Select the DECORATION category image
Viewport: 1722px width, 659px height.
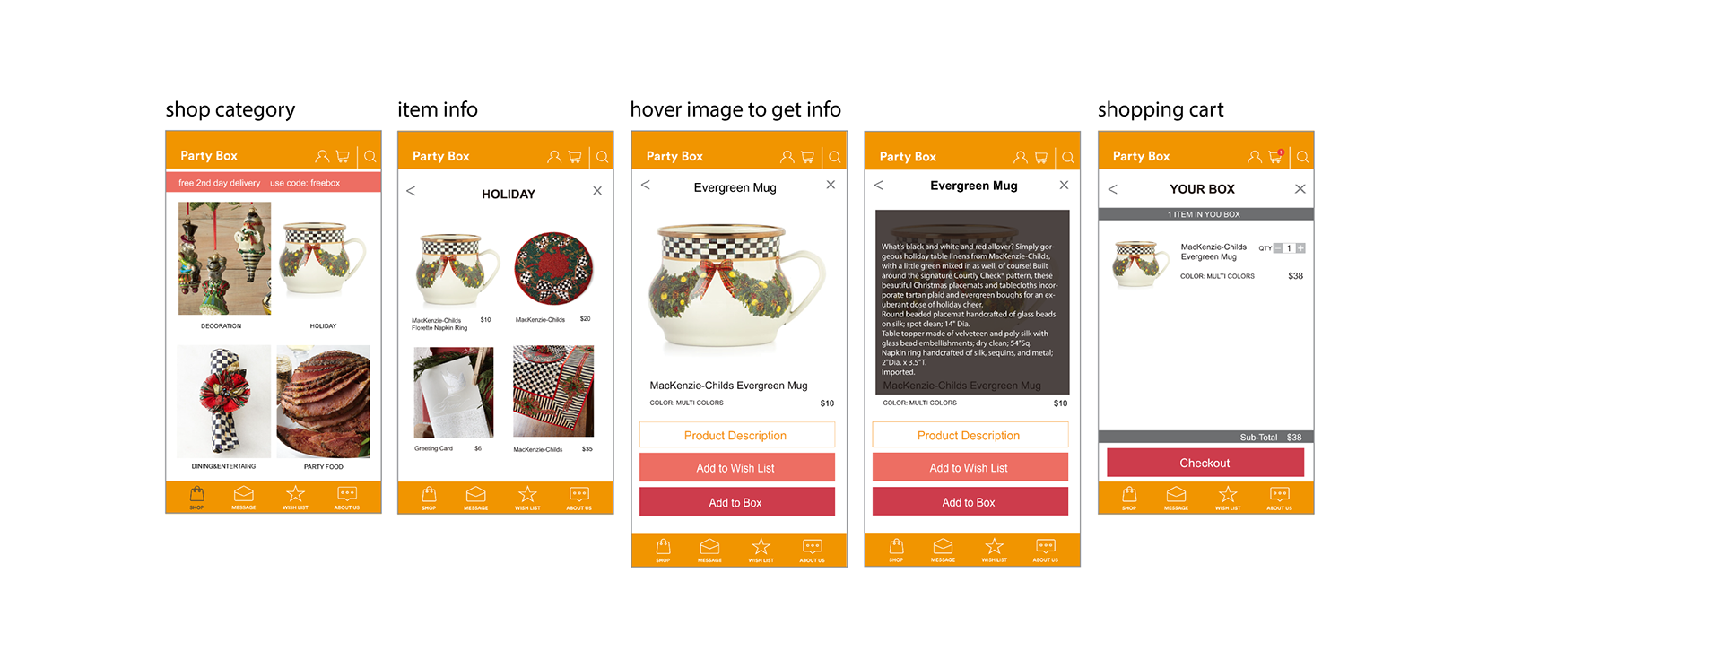click(224, 258)
